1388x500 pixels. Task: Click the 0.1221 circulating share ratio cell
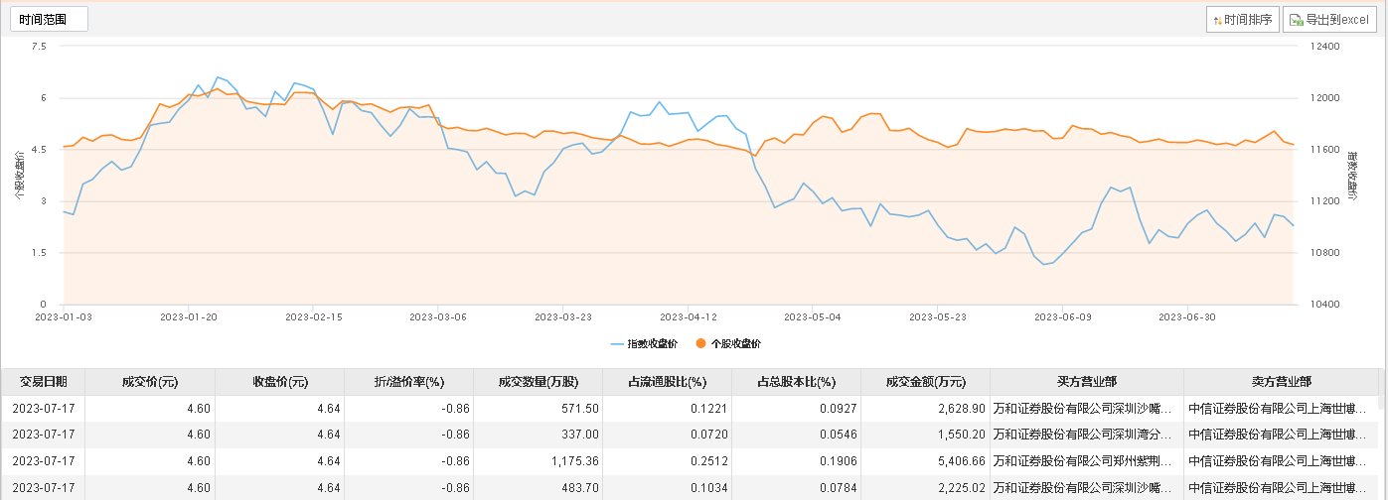point(667,408)
